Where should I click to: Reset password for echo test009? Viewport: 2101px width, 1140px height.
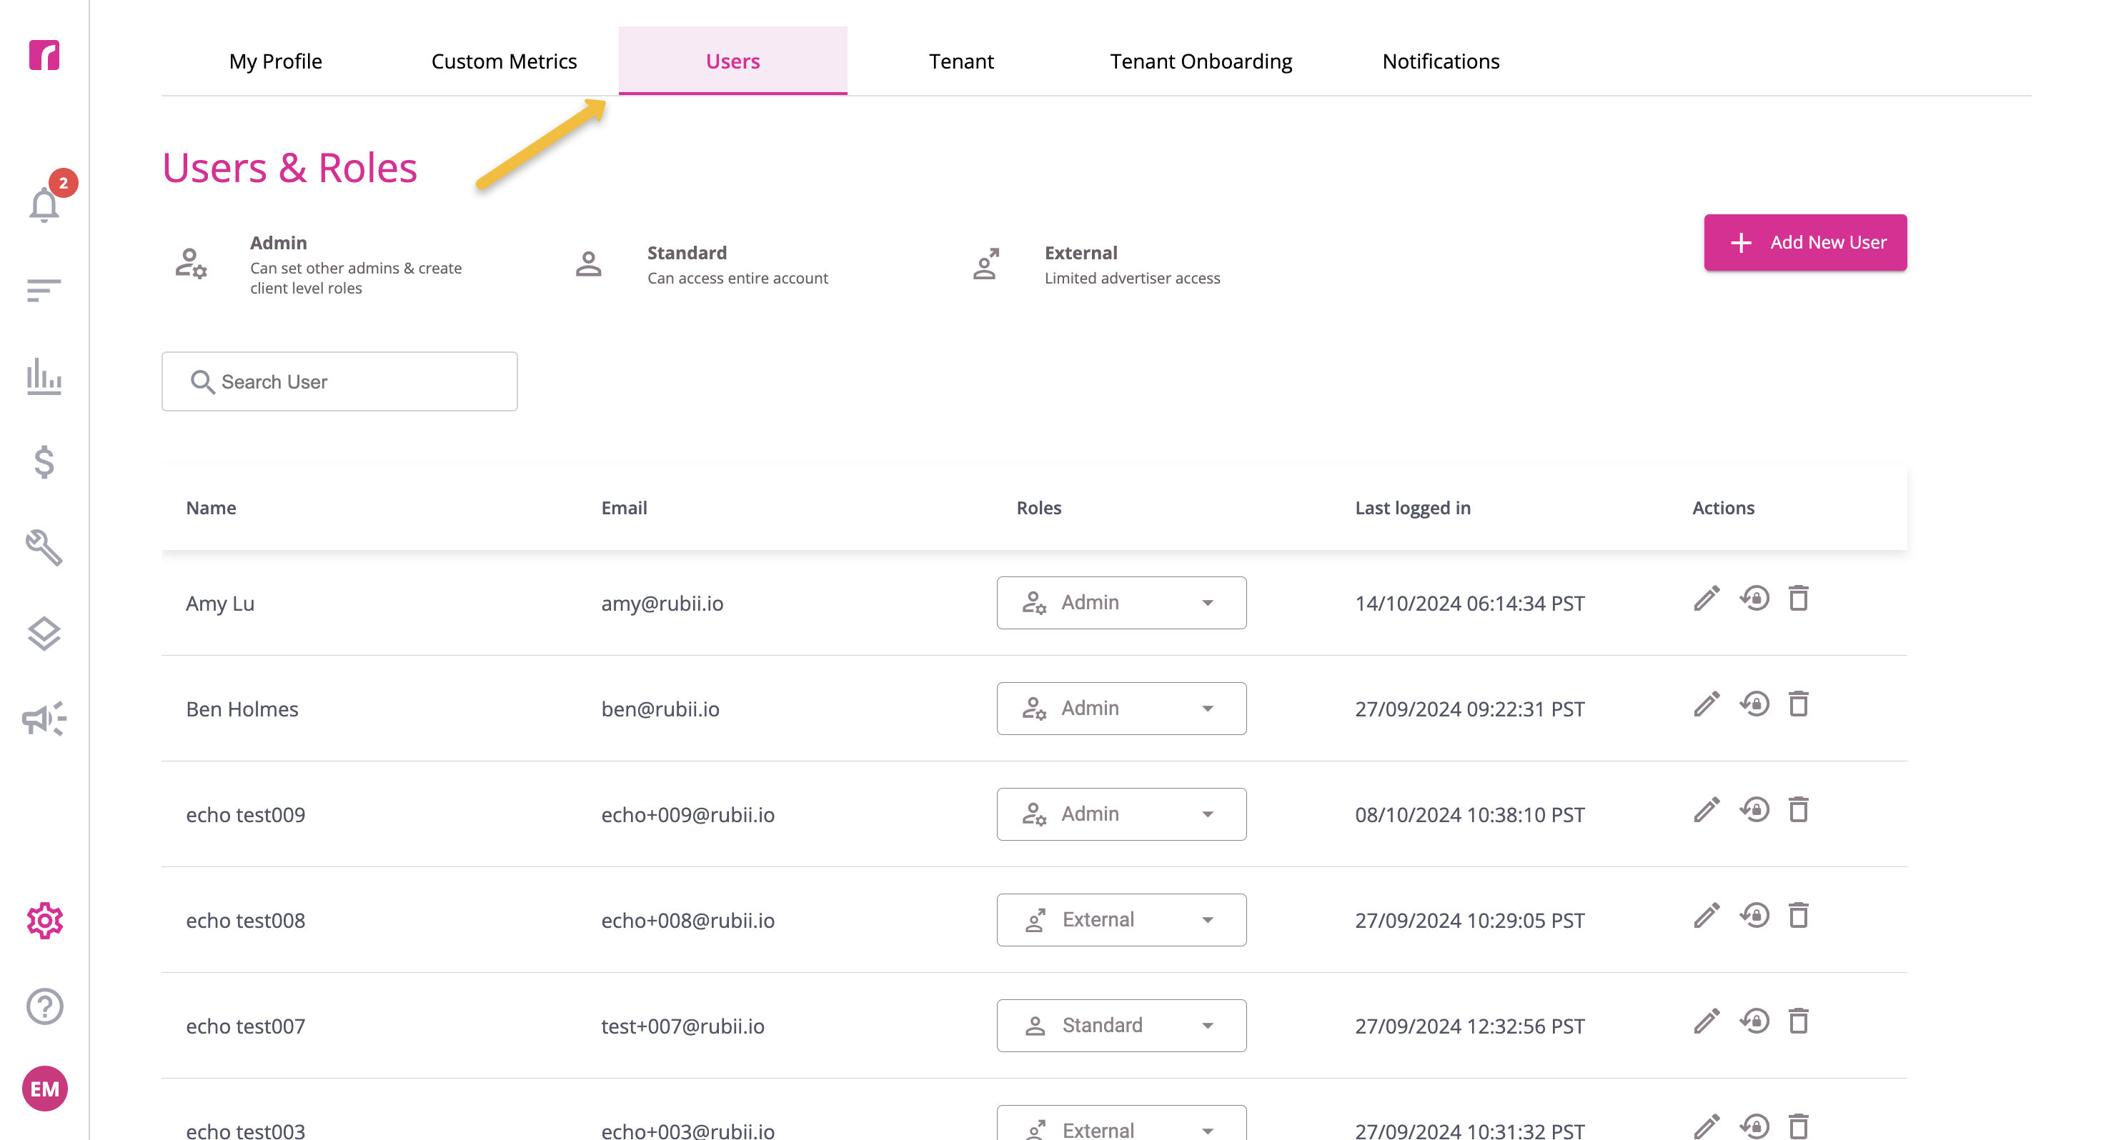[x=1754, y=810]
